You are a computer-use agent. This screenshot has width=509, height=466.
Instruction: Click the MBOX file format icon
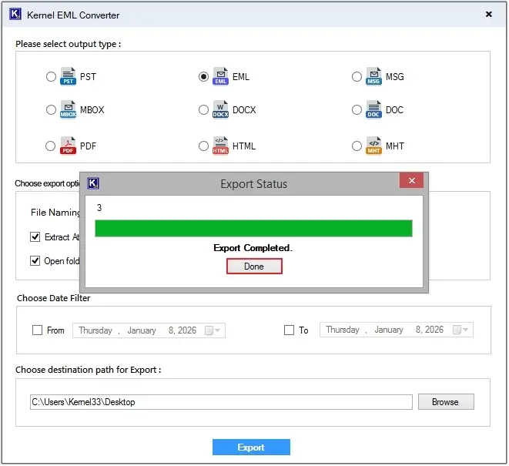(69, 109)
